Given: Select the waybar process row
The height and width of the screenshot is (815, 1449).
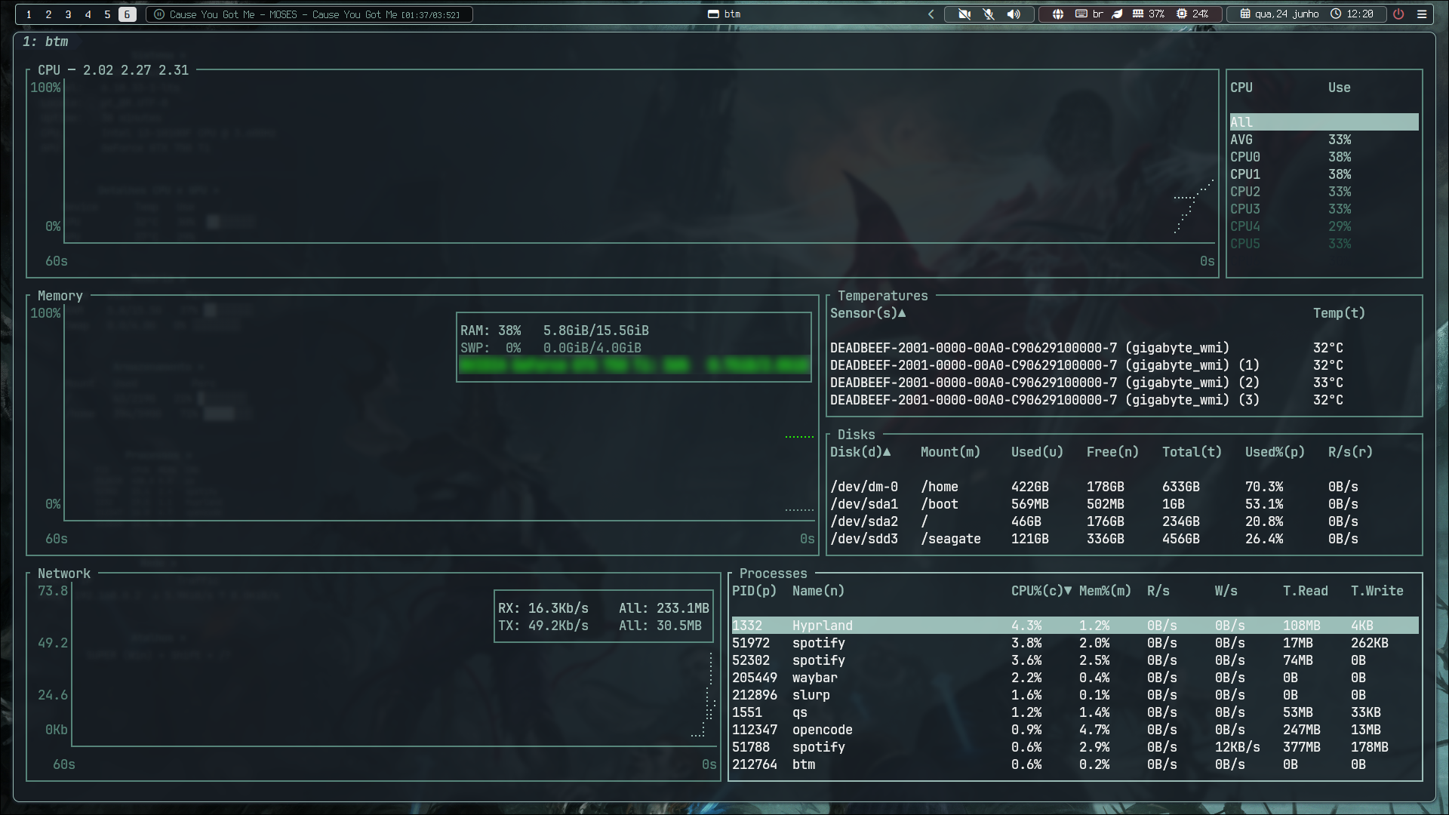Looking at the screenshot, I should pyautogui.click(x=1075, y=678).
